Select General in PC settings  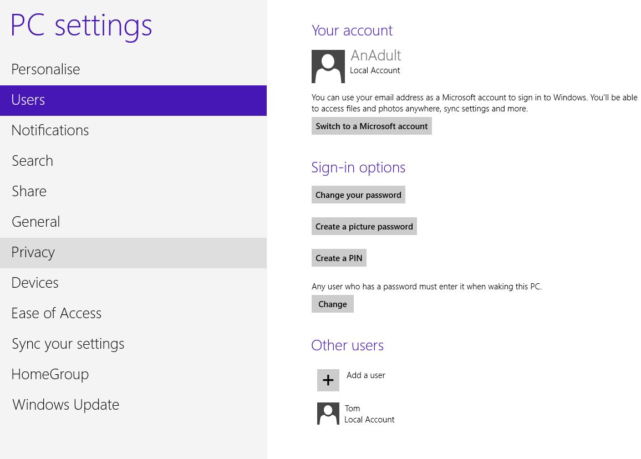click(x=133, y=222)
